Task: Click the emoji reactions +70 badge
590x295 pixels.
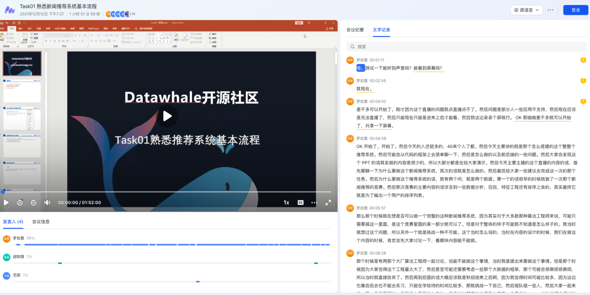Action: click(x=133, y=14)
